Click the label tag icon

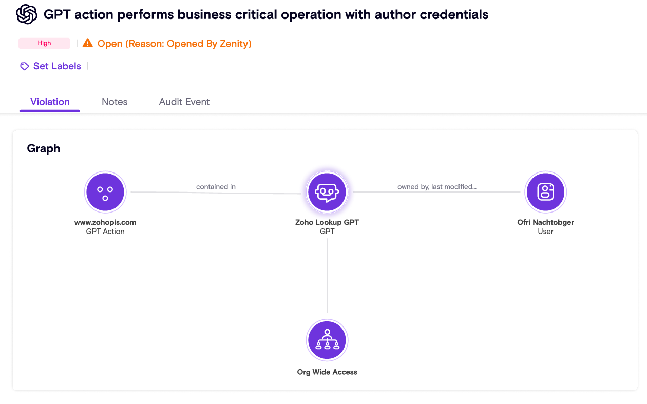(x=24, y=66)
